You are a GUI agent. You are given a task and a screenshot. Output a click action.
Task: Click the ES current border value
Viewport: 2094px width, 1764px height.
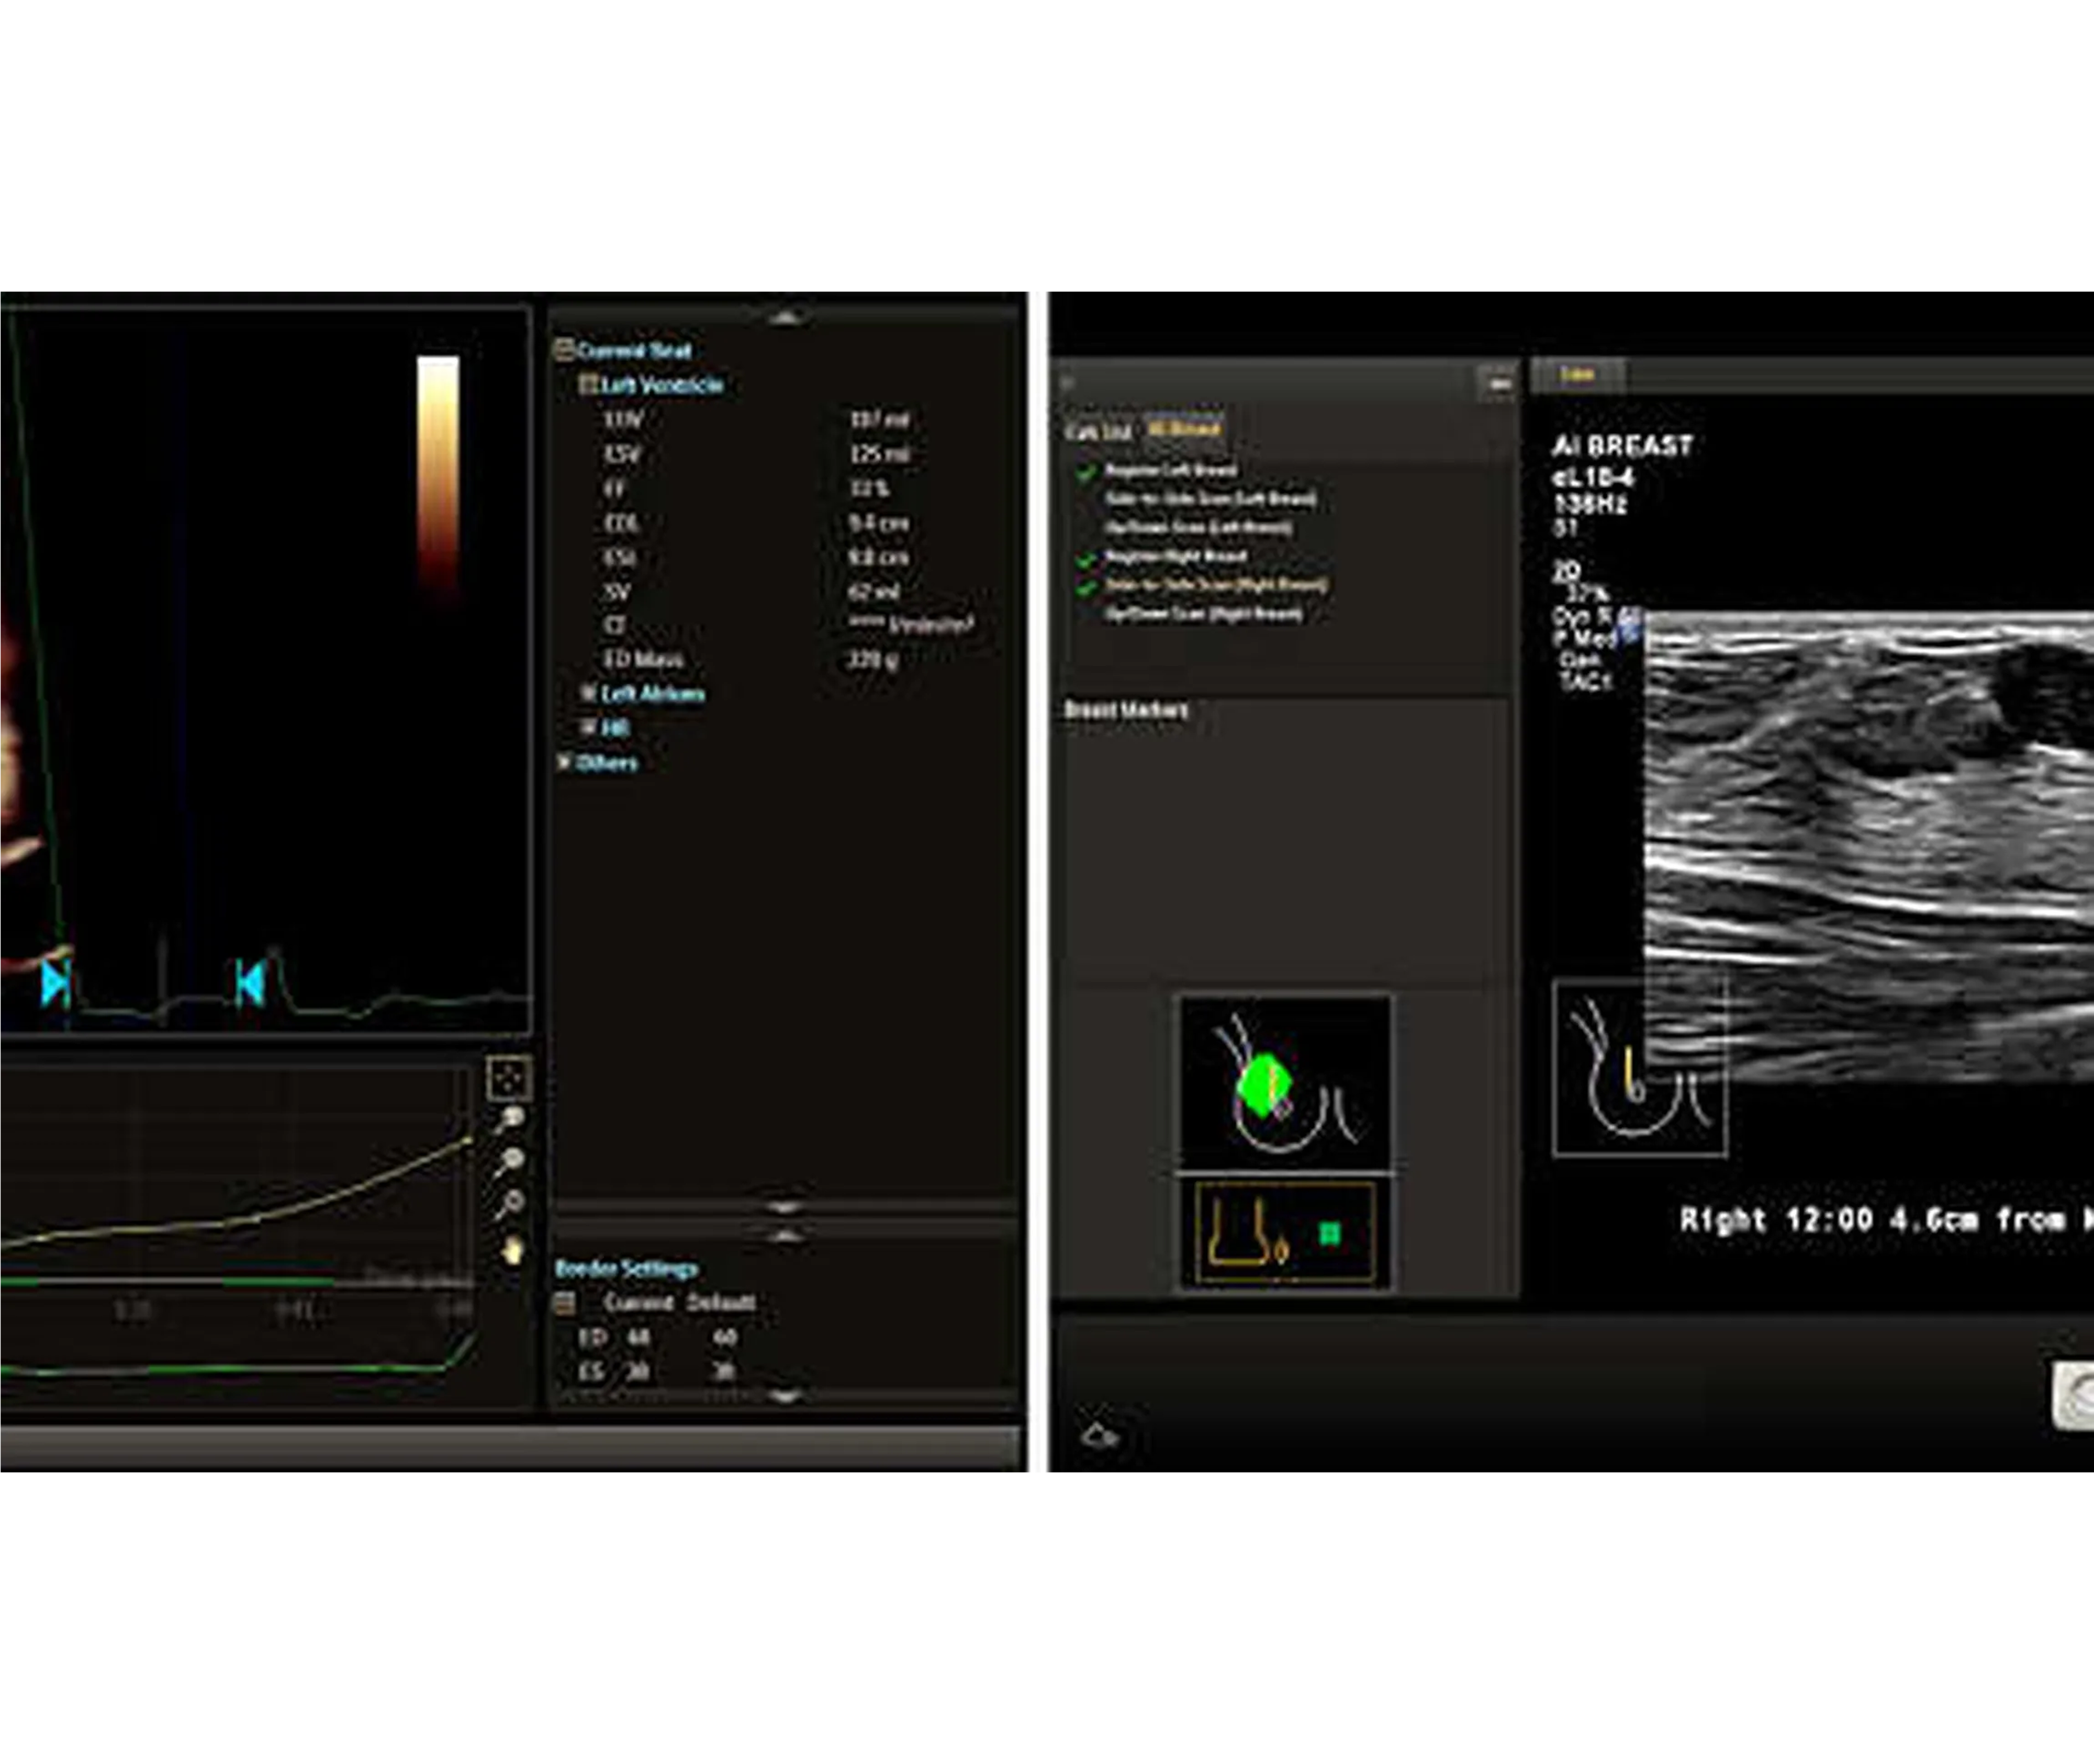(639, 1371)
